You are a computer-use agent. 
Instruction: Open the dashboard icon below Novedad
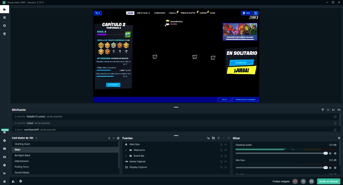click(x=4, y=140)
